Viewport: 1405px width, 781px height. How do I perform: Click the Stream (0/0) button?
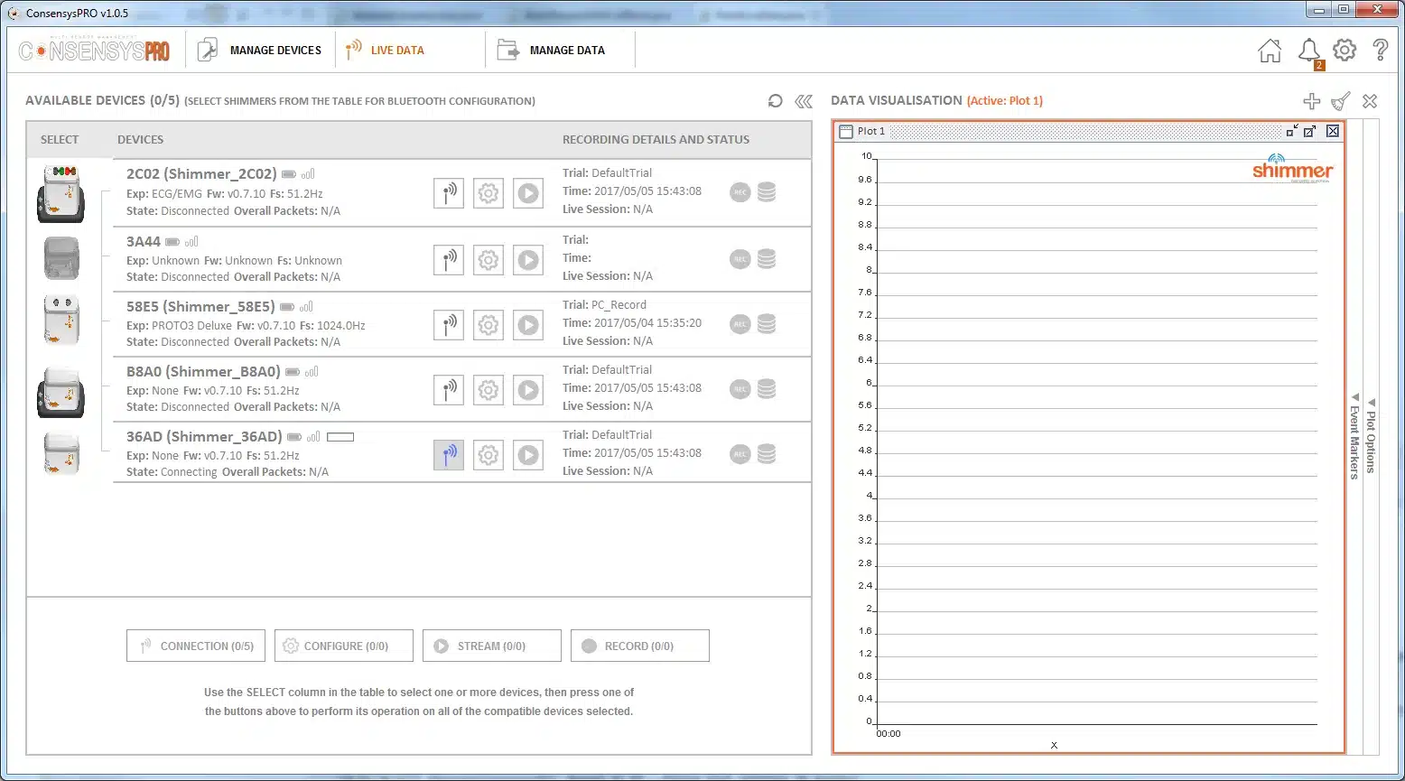[492, 646]
